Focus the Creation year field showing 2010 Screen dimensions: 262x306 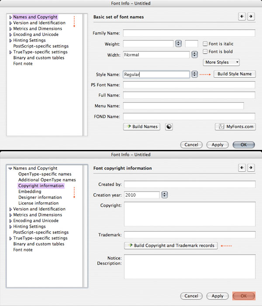tap(142, 195)
